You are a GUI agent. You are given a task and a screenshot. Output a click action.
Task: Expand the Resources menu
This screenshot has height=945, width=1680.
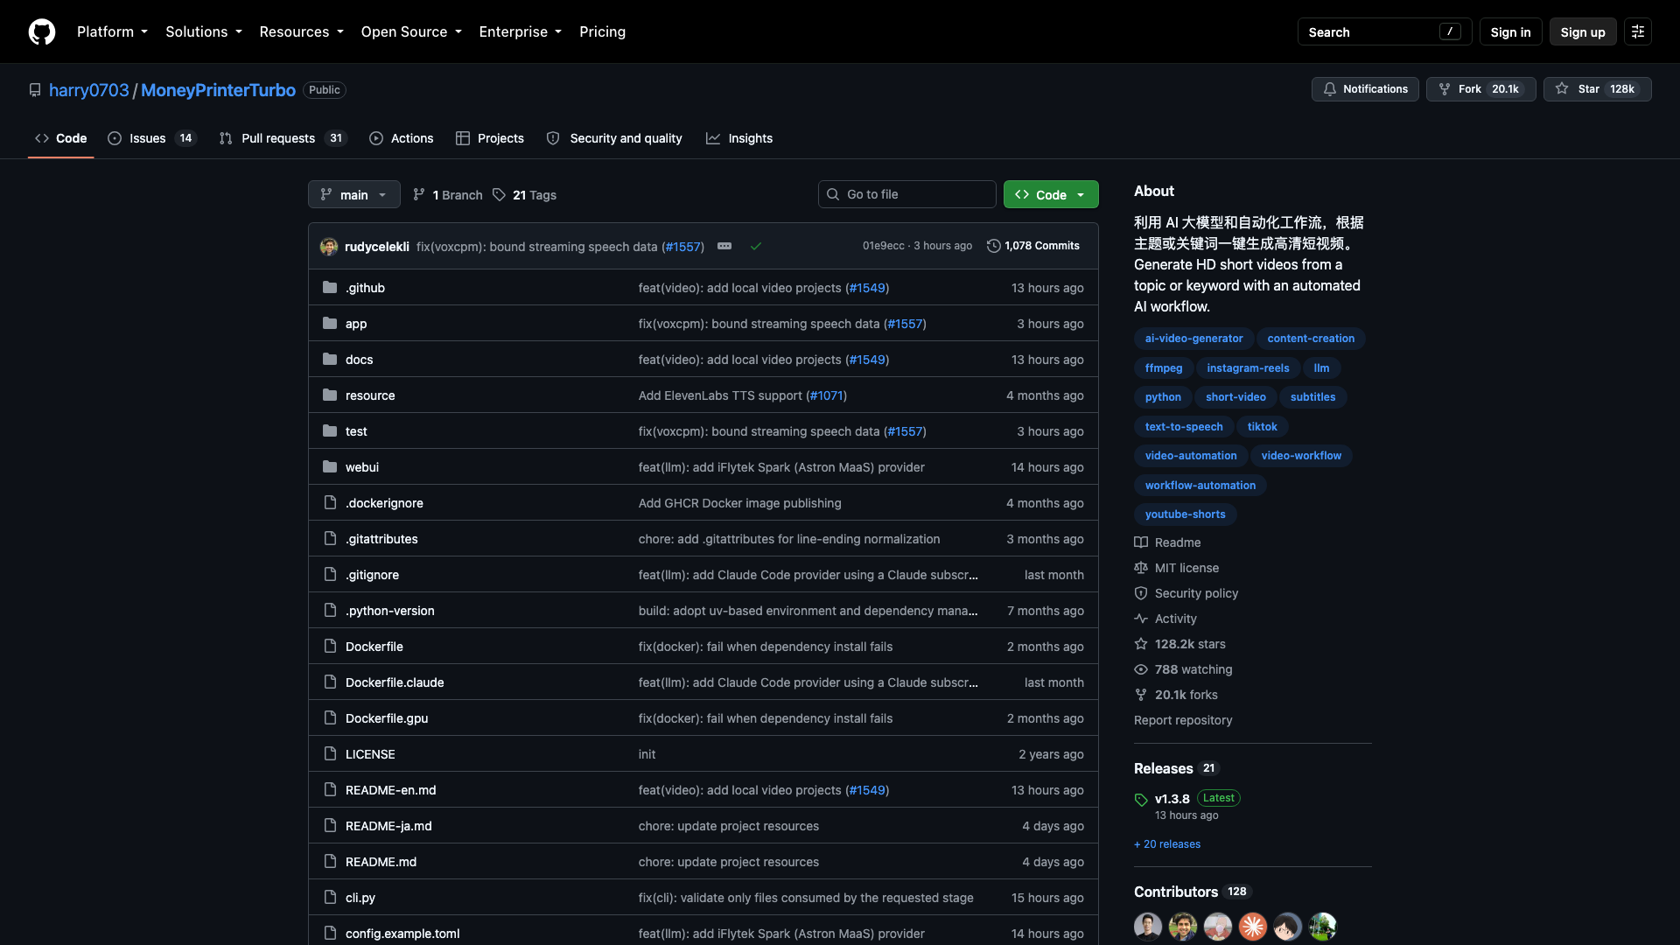click(301, 31)
